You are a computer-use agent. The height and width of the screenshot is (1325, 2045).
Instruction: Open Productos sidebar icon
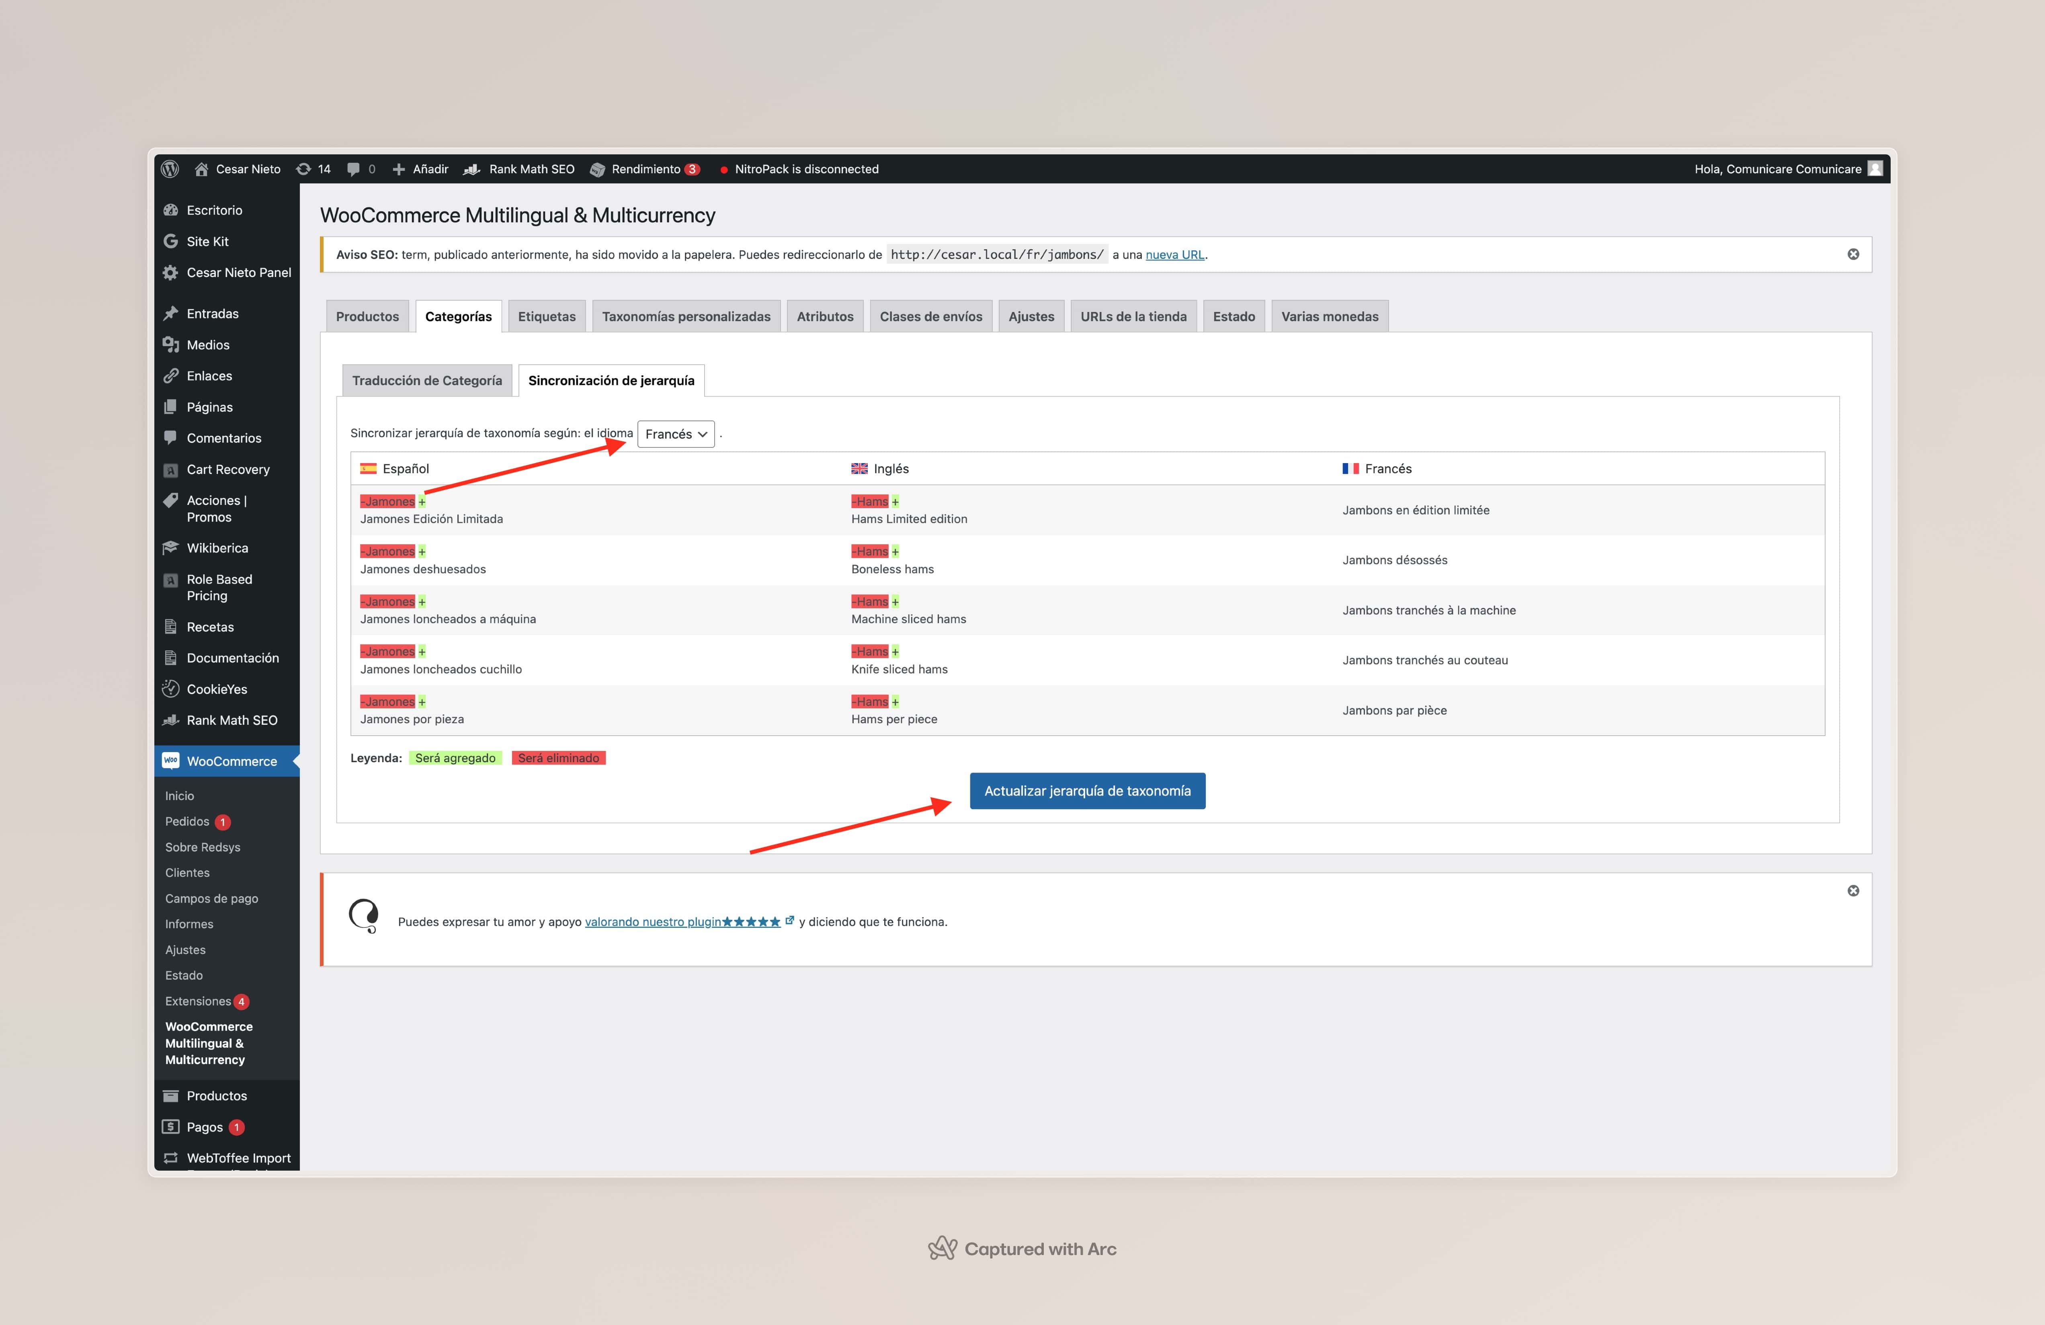coord(170,1095)
